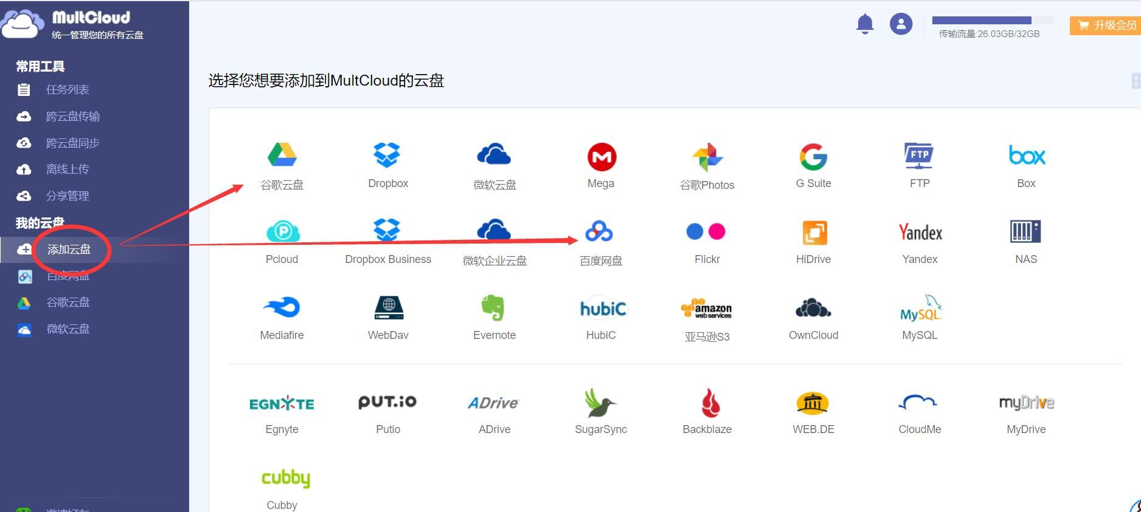
Task: Click the Flickr icon
Action: coord(706,232)
